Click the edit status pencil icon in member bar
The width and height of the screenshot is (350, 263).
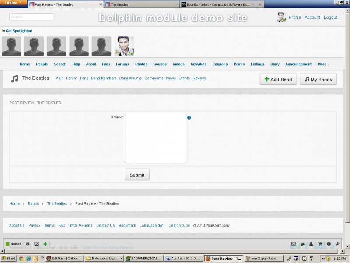tap(36, 244)
